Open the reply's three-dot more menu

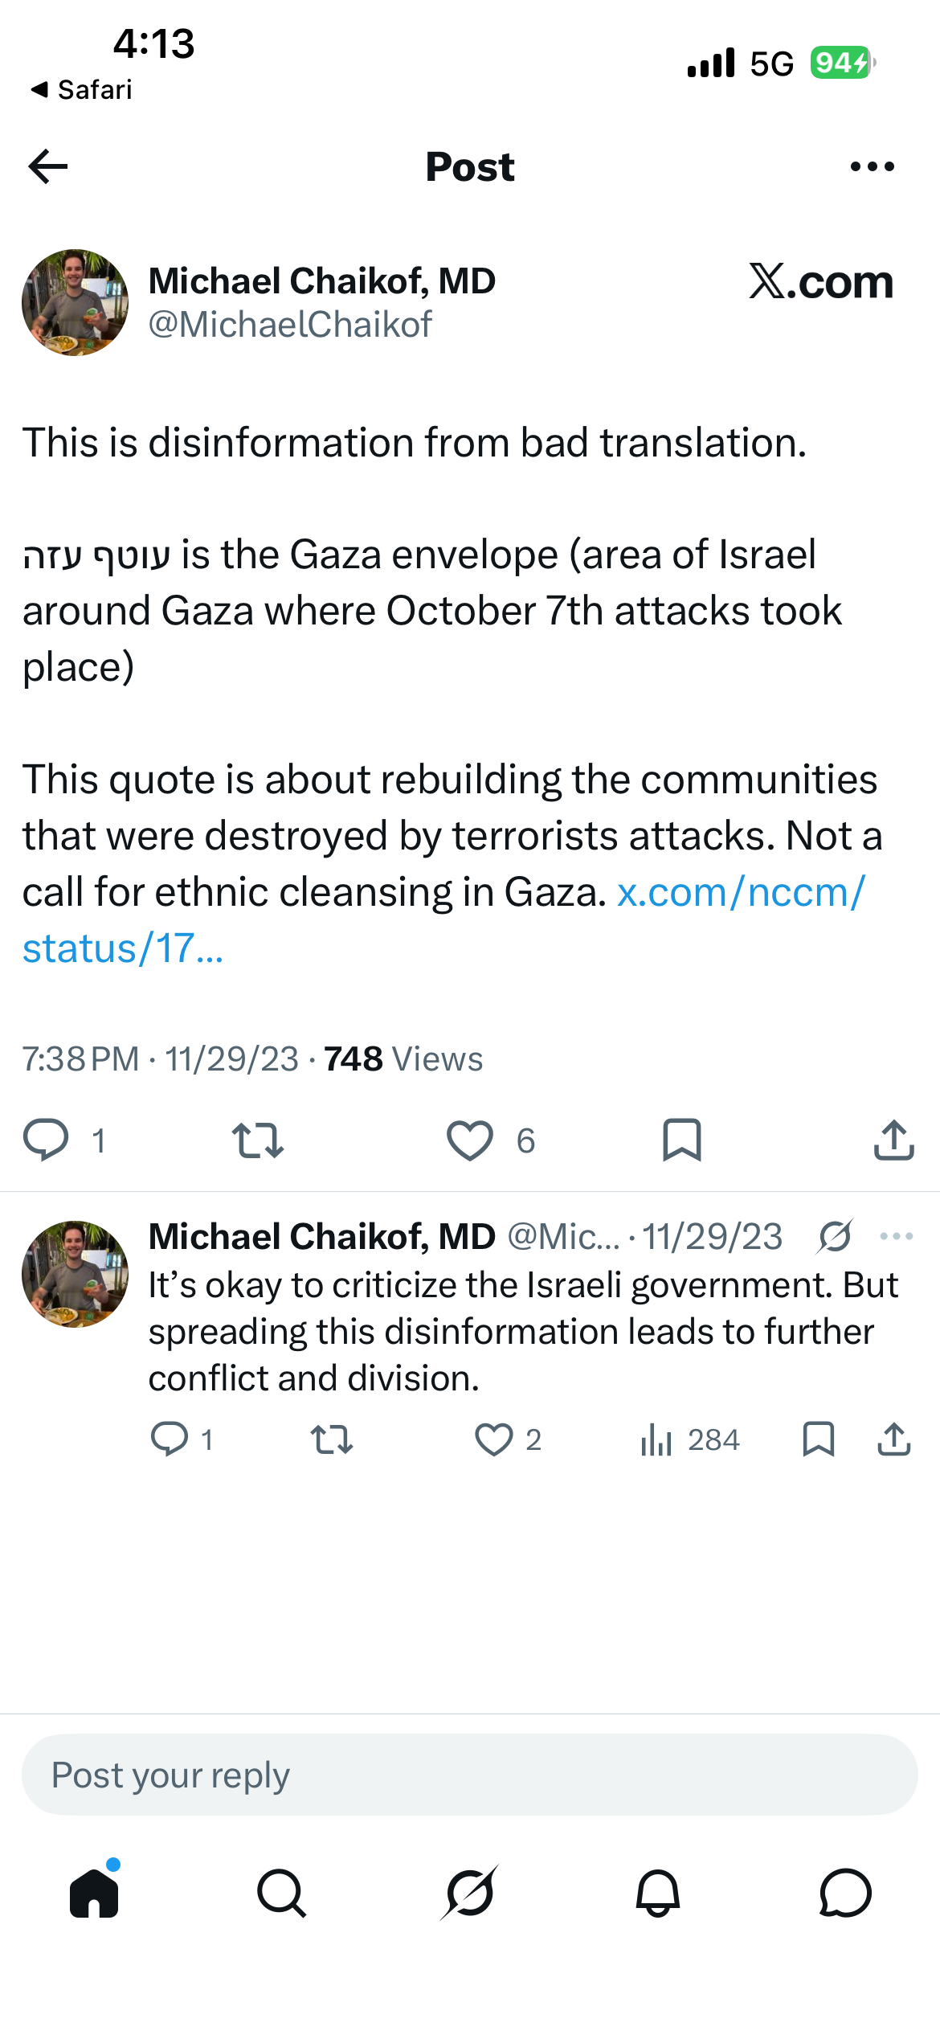click(x=897, y=1236)
